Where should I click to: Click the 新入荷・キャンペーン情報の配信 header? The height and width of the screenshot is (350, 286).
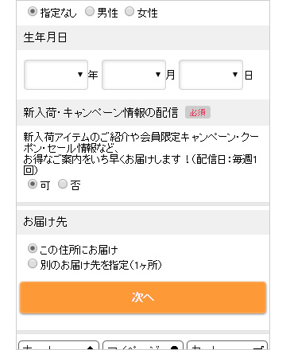101,112
